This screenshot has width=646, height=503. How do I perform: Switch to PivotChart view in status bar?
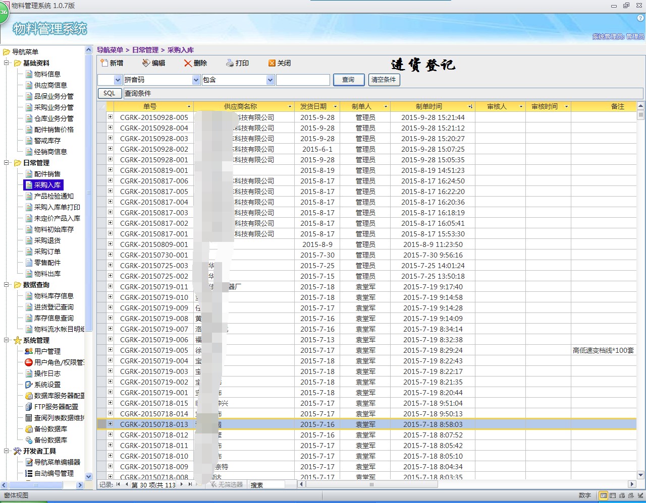[x=631, y=496]
